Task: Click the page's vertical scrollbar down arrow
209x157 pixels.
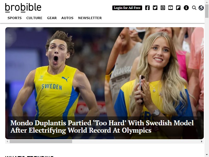Action: point(207,155)
